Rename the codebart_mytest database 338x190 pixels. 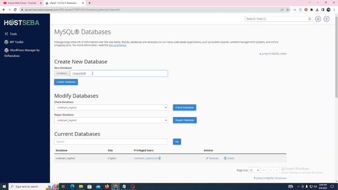[x=212, y=158]
